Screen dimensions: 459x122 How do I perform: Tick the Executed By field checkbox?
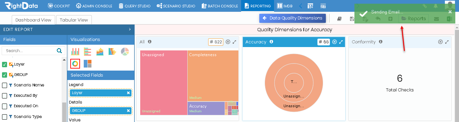tap(5, 96)
